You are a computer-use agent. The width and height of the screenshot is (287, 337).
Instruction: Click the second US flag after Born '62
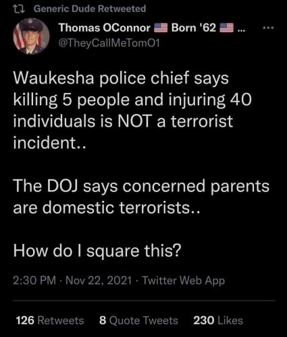pos(226,28)
